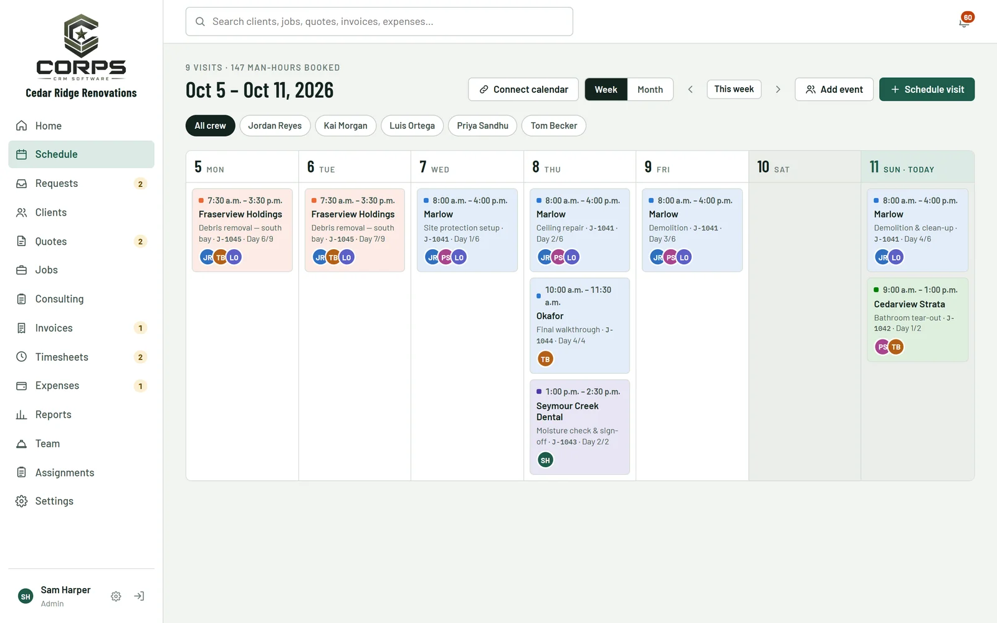Click SH avatar on Seymour Creek Dental visit
Screen dimensions: 997x623
click(x=545, y=460)
